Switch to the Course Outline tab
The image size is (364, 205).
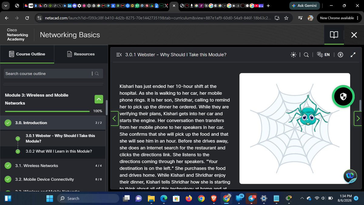point(27,54)
